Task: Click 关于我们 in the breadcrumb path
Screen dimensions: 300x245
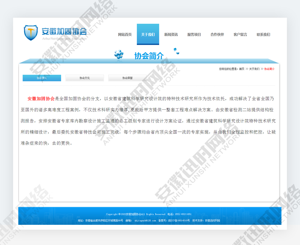Action: coord(254,69)
